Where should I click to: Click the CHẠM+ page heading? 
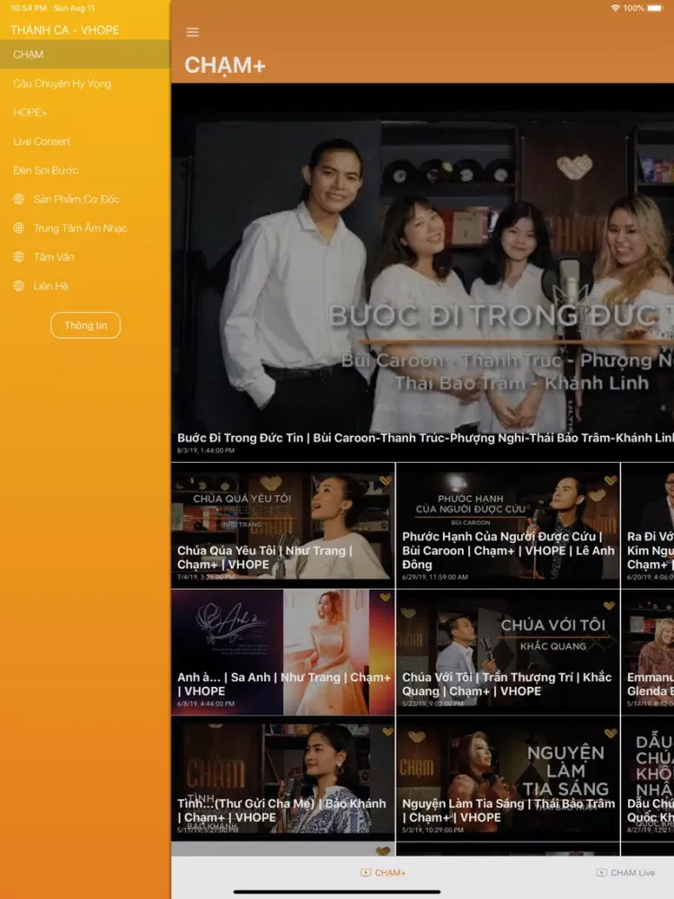(x=225, y=66)
